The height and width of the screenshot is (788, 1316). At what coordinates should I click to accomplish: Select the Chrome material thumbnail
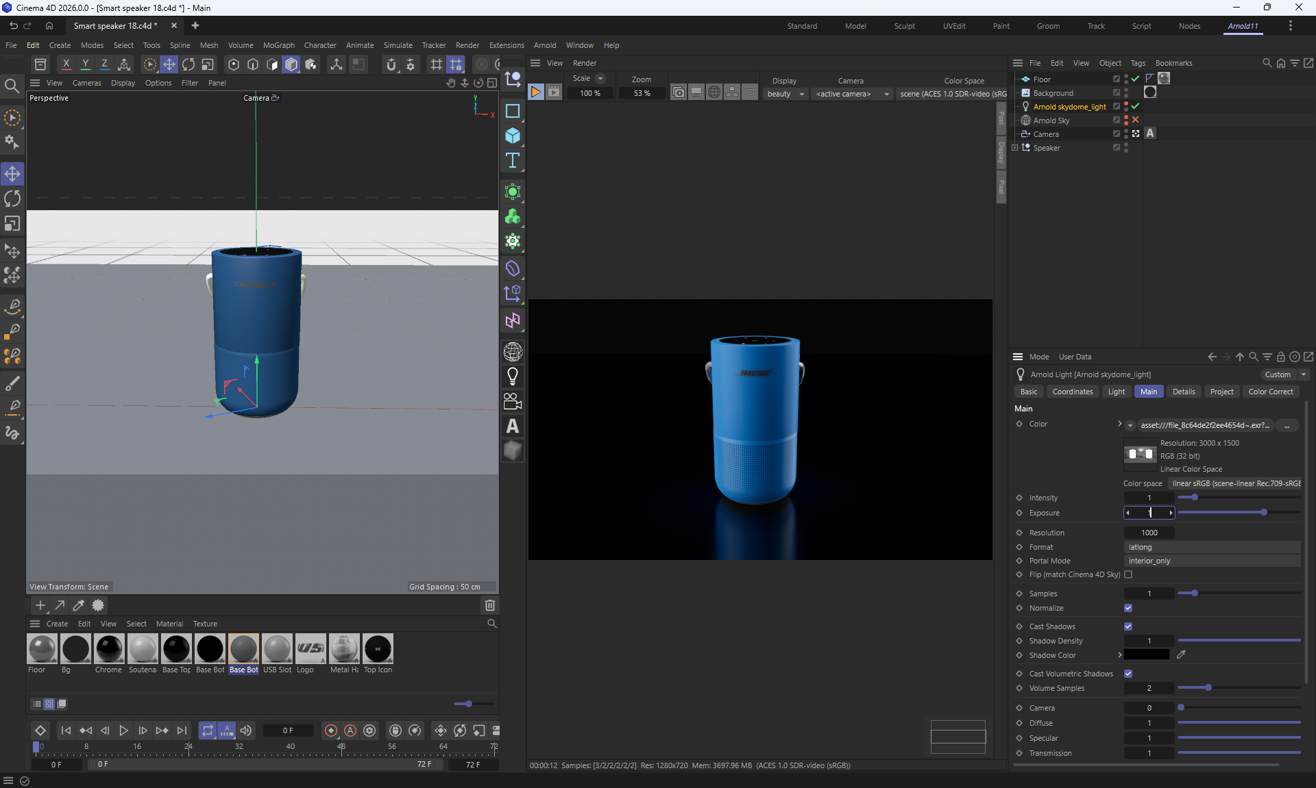109,649
